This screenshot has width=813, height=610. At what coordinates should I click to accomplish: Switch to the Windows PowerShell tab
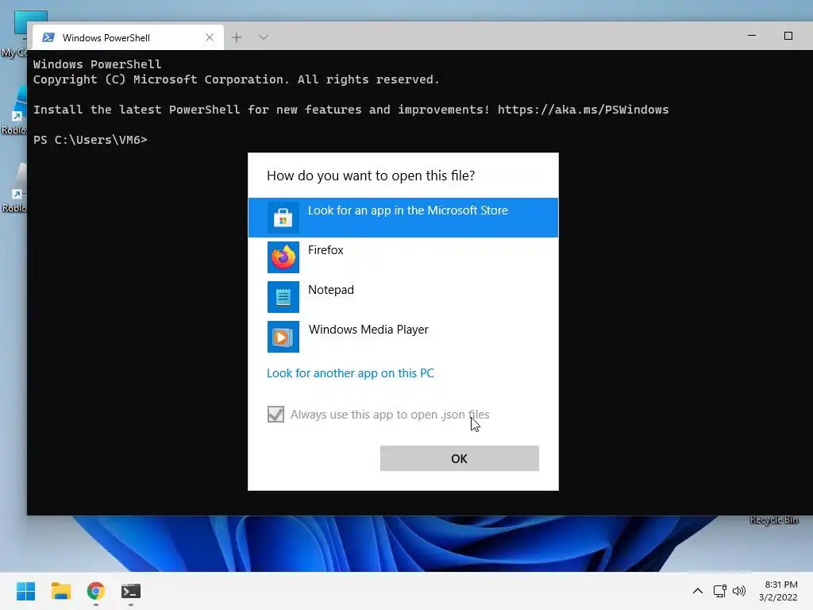(128, 37)
